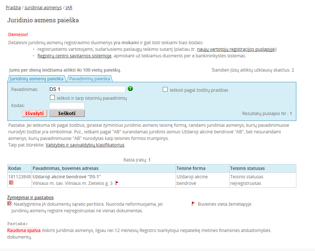Click Uždaroji akcinė bendrovė legal form cell

(203, 180)
